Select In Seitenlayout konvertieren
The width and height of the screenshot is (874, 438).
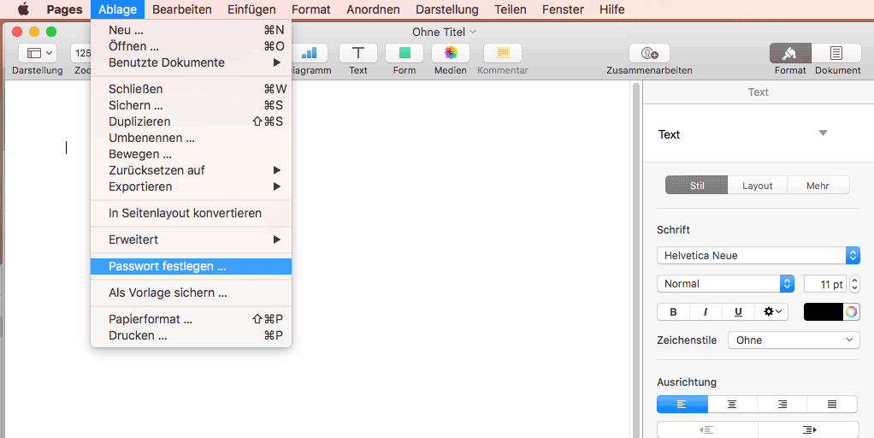point(192,213)
